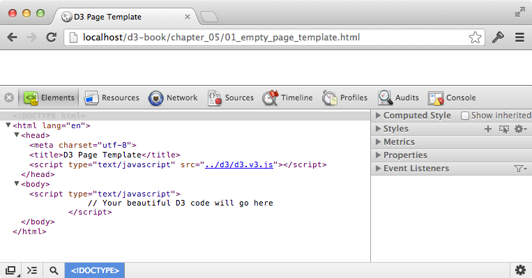
Task: Switch to the Console panel
Action: 452,98
